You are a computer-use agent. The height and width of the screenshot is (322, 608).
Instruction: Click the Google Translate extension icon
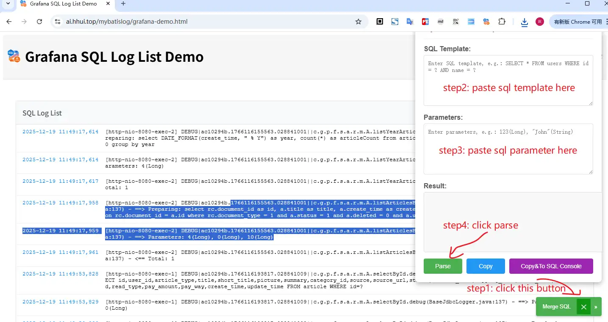tap(410, 22)
